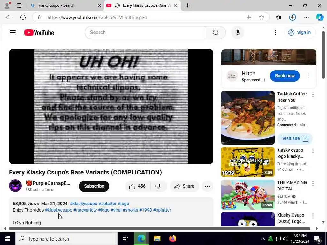Open the Downloads toolbar icon
This screenshot has height=245, width=327.
(293, 17)
